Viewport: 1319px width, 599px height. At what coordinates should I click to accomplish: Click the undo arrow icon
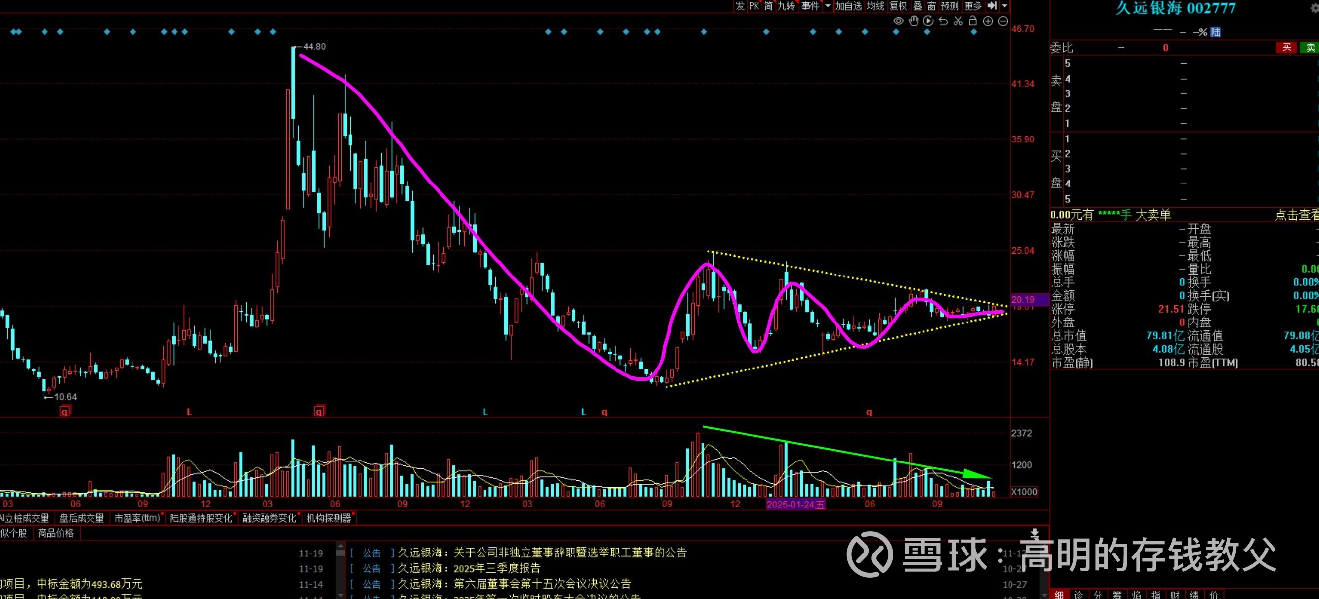[x=943, y=21]
